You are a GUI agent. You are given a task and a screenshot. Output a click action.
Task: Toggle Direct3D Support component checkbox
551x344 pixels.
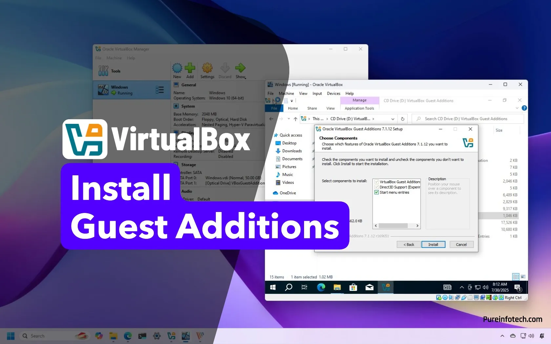[x=377, y=187]
